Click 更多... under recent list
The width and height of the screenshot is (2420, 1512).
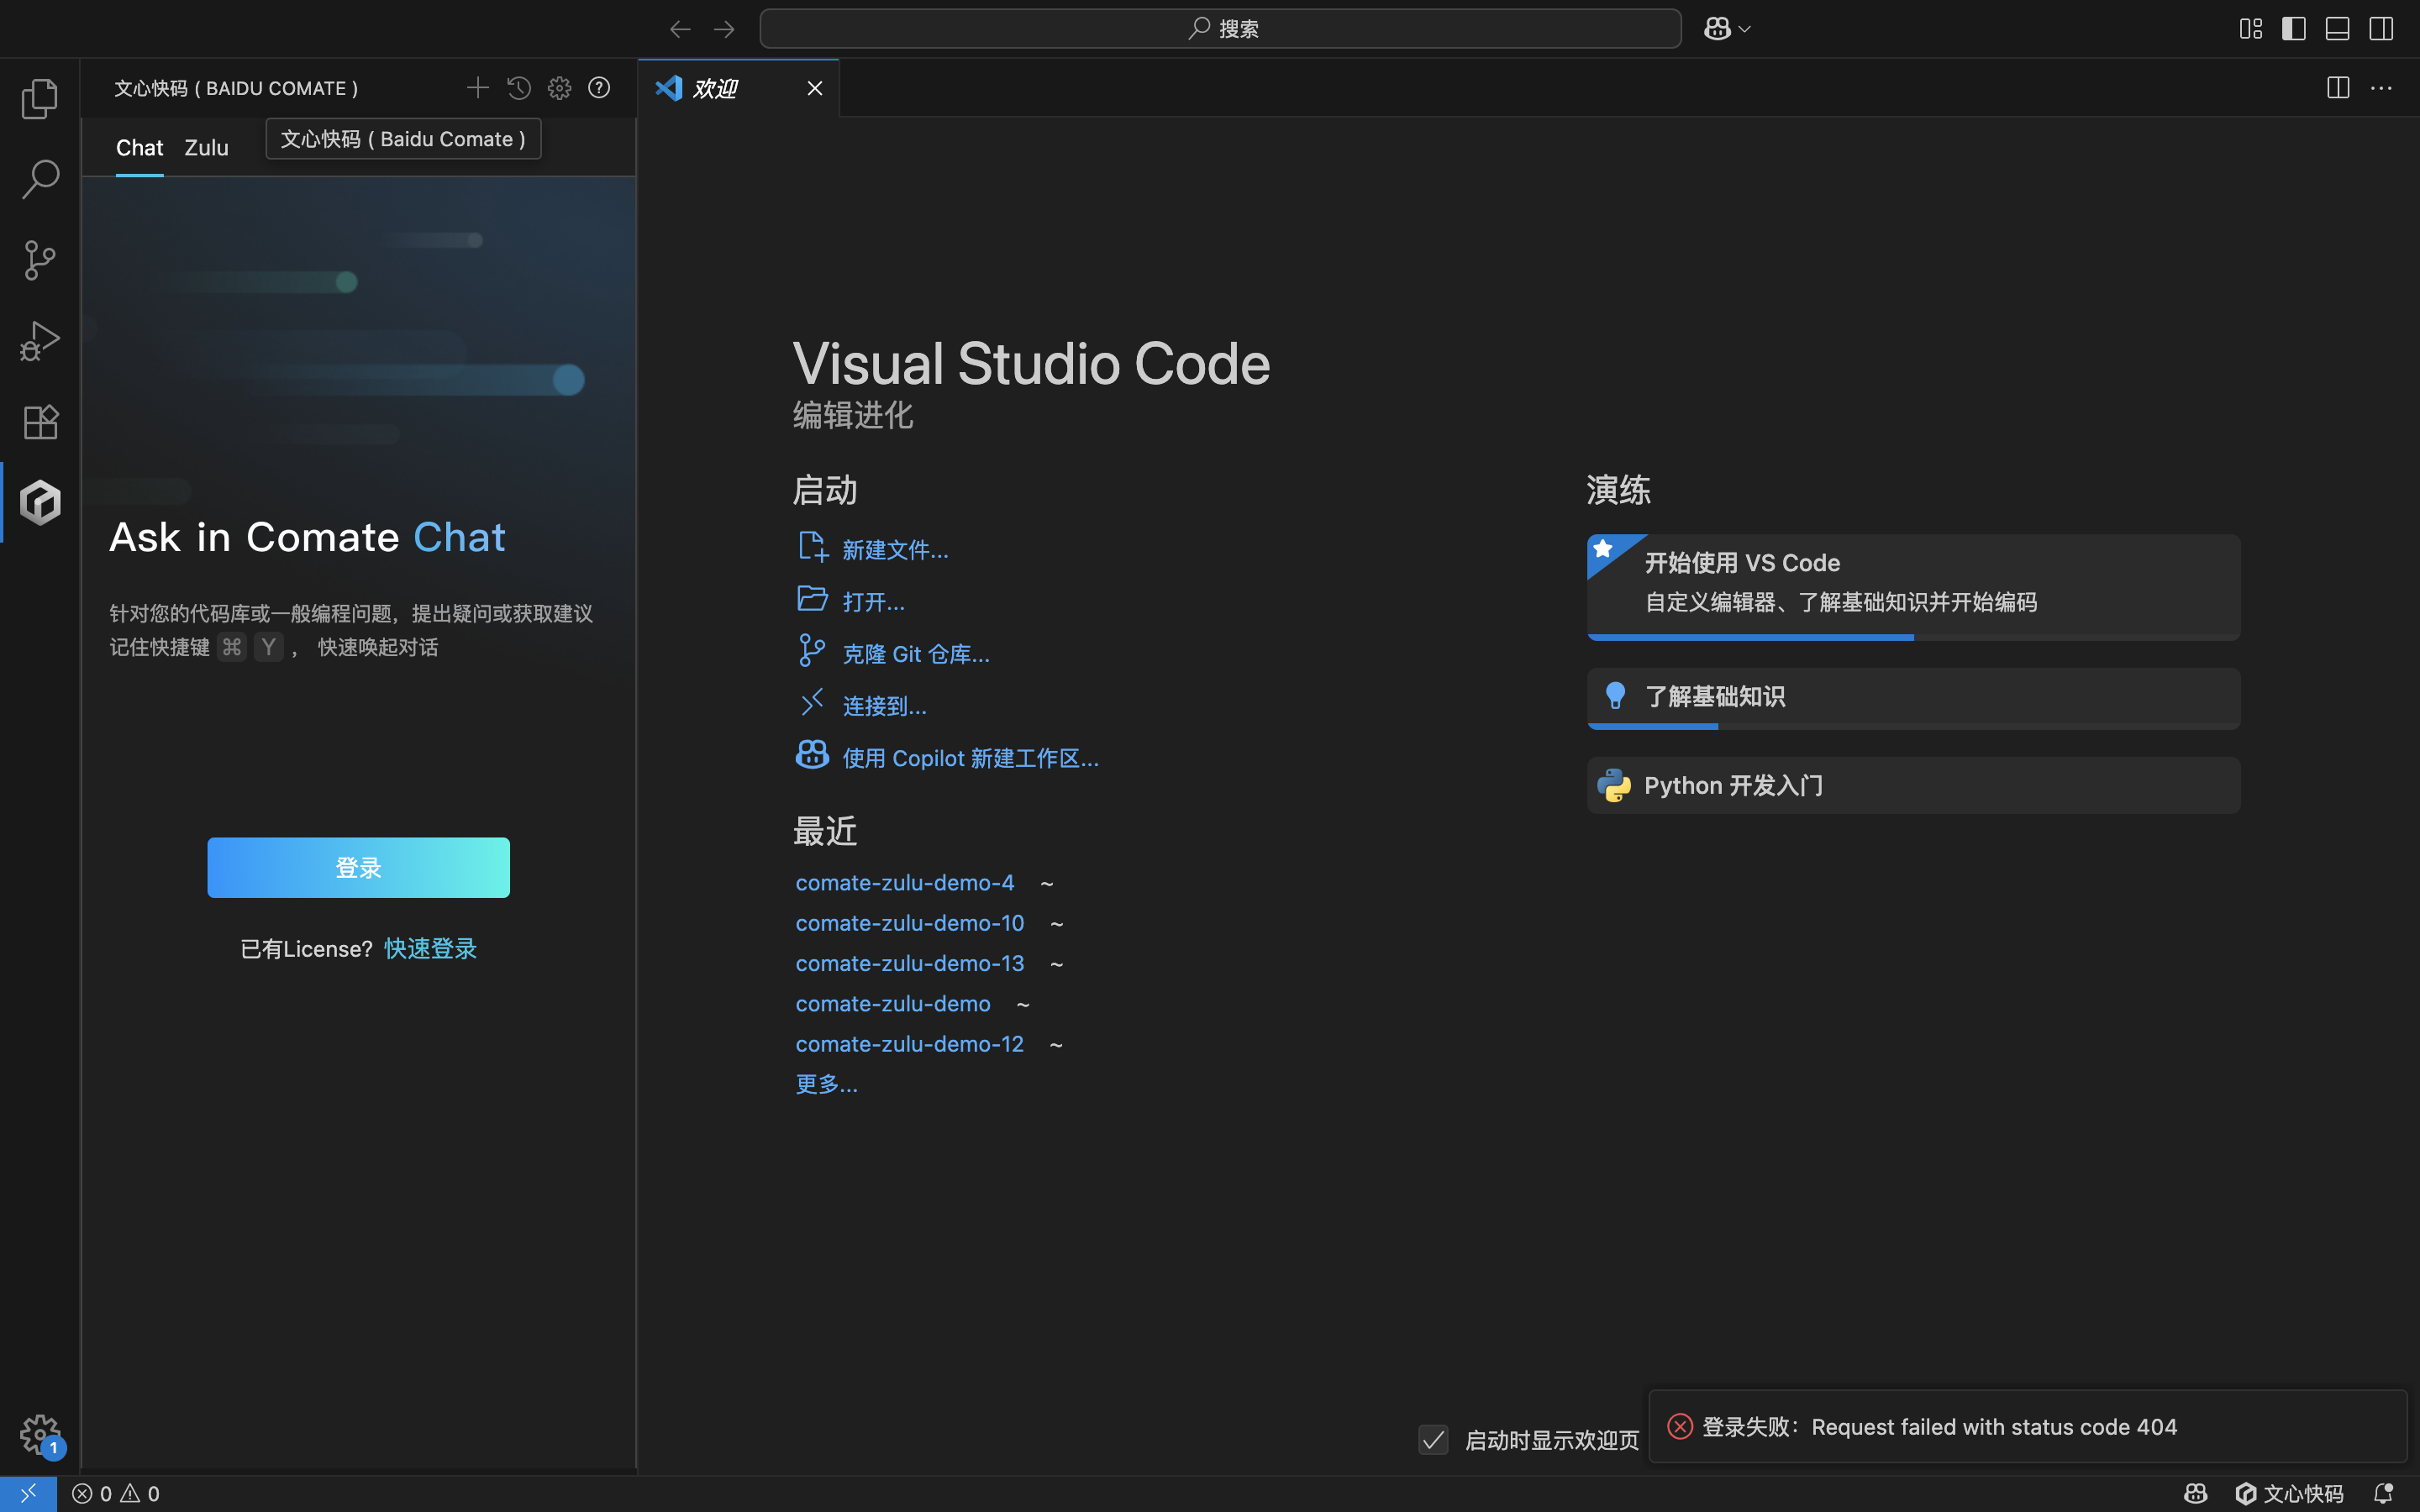[x=826, y=1084]
